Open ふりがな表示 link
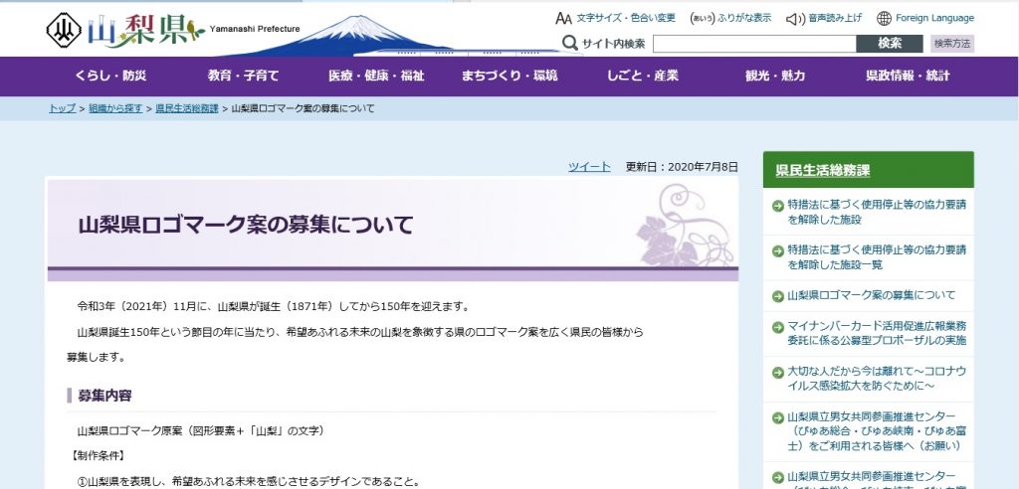Screen dimensions: 1019x489 pos(744,18)
